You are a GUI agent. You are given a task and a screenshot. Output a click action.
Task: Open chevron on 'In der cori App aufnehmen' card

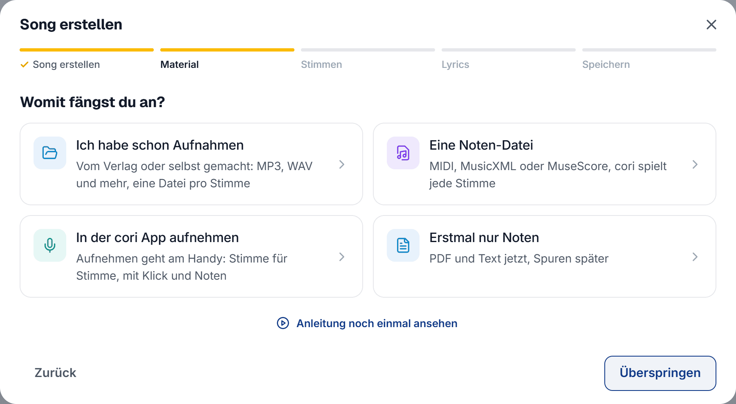[342, 257]
